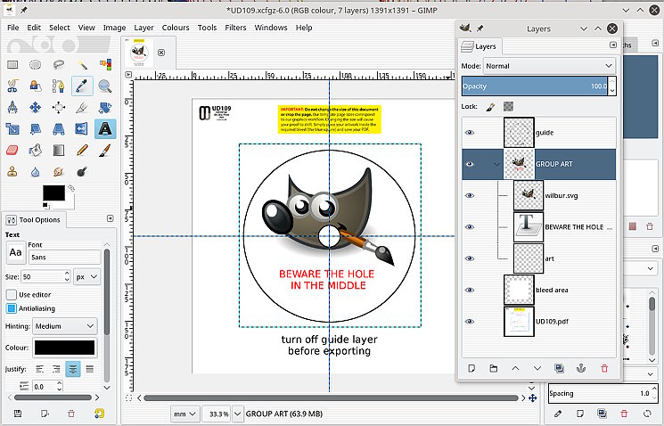Open the Select menu
The width and height of the screenshot is (664, 426).
tap(60, 28)
